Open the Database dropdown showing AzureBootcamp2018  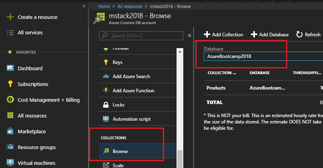(264, 56)
